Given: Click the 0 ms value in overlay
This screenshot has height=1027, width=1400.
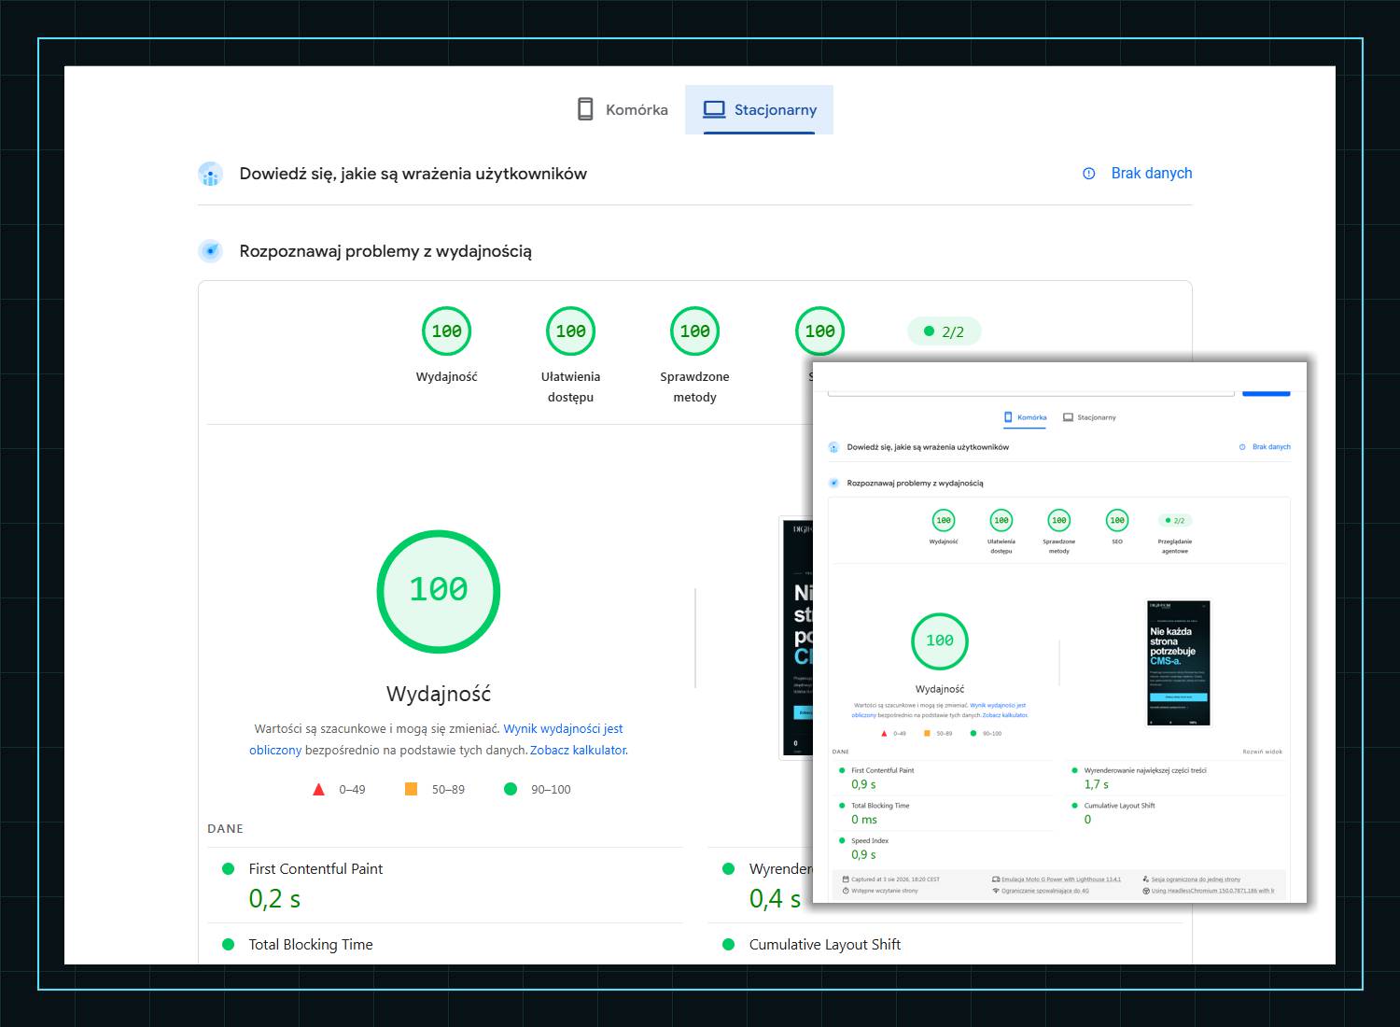Looking at the screenshot, I should (864, 820).
